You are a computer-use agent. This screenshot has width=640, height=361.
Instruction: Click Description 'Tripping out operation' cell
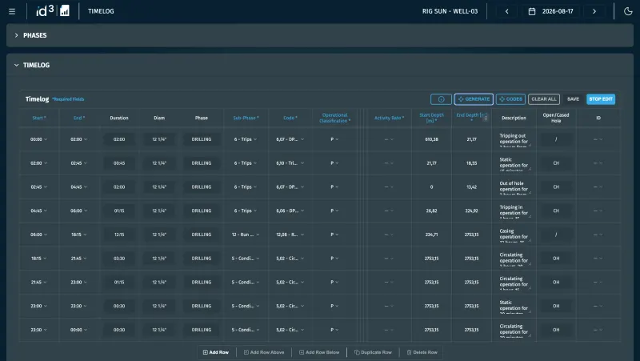pos(514,140)
